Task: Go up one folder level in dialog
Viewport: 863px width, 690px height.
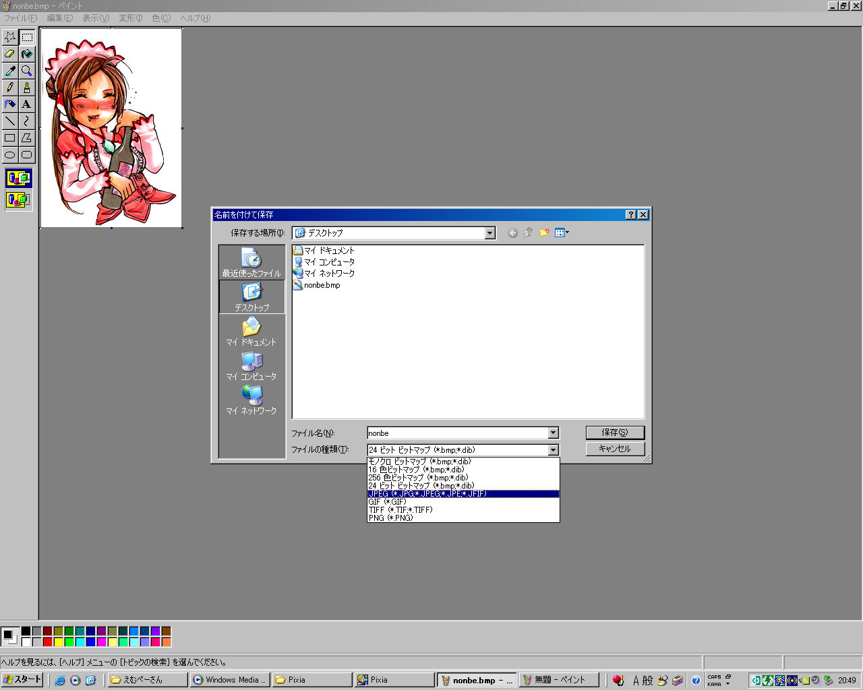Action: click(x=528, y=233)
